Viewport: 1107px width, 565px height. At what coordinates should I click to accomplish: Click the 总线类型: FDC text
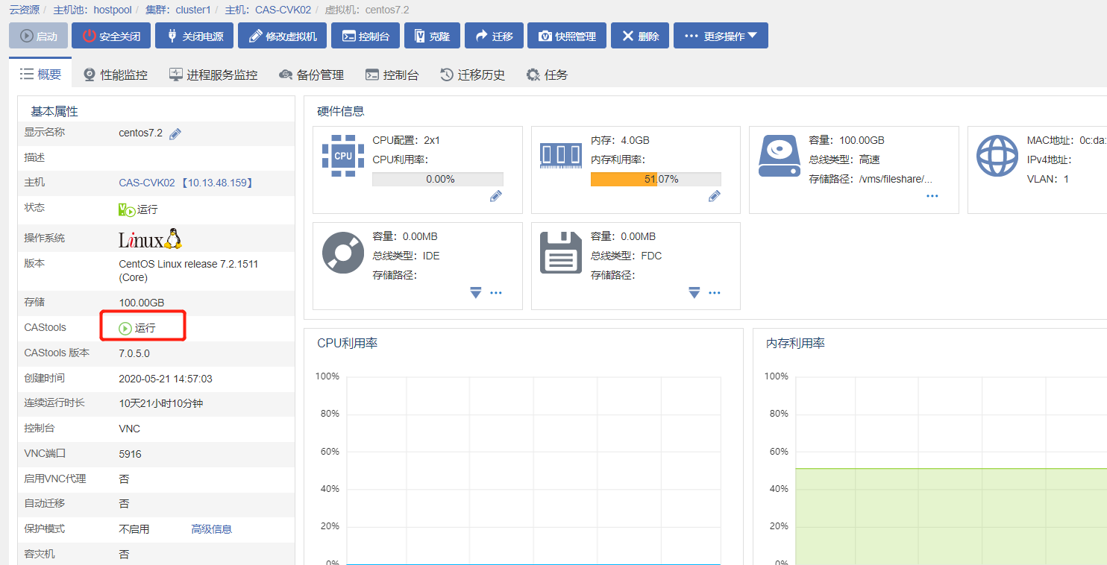pos(627,256)
